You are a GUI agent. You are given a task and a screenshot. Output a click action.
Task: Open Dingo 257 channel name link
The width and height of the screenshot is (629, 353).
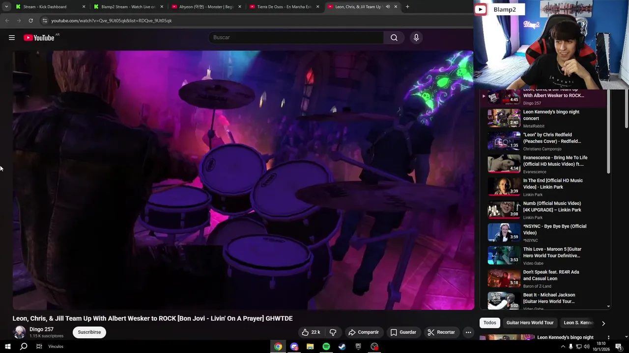41,329
